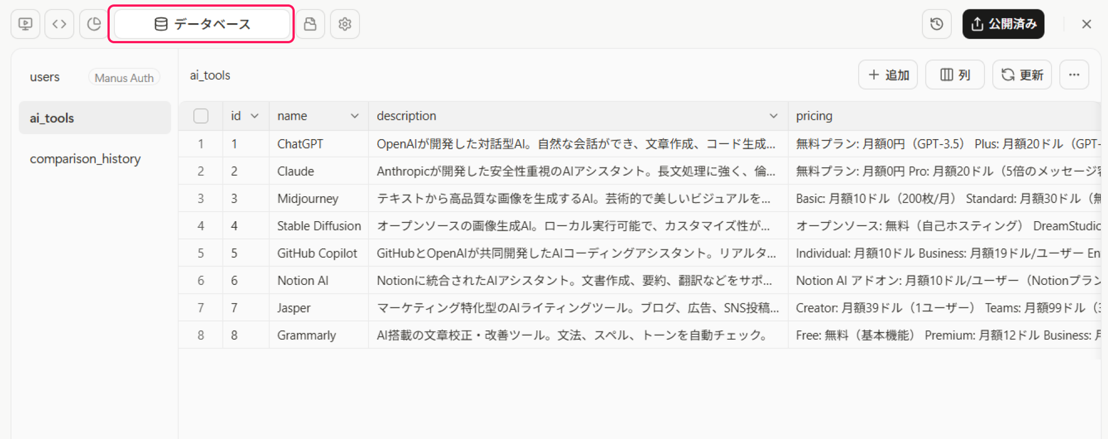
Task: Open the version history clock icon
Action: coord(937,24)
